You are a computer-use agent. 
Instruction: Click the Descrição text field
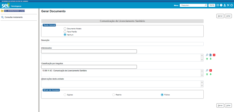[x=122, y=44]
